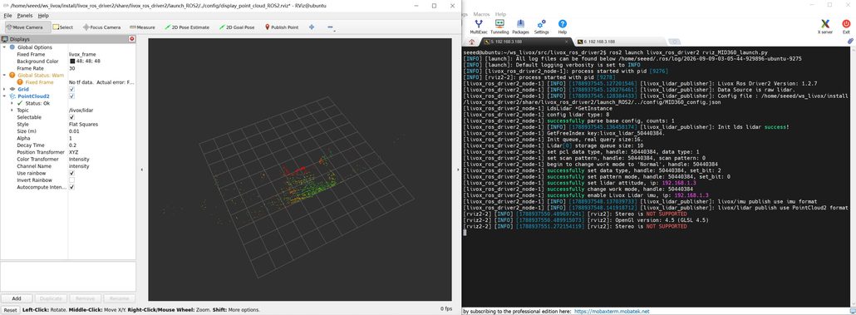Open the Help menu in MobaXterm

[x=500, y=13]
